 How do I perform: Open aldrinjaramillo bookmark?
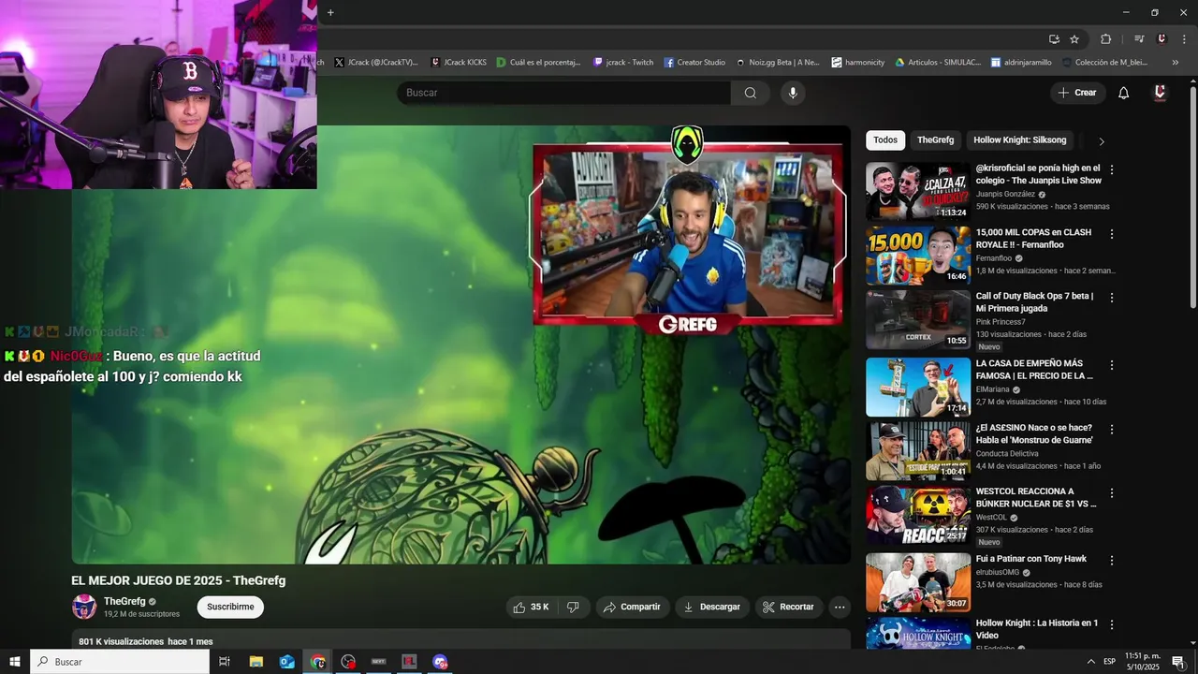click(1021, 63)
